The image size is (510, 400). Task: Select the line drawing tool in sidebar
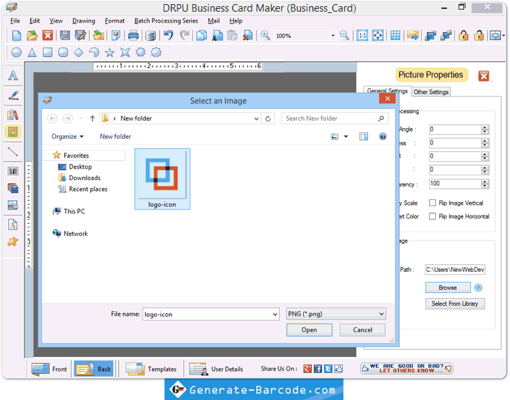pos(13,151)
